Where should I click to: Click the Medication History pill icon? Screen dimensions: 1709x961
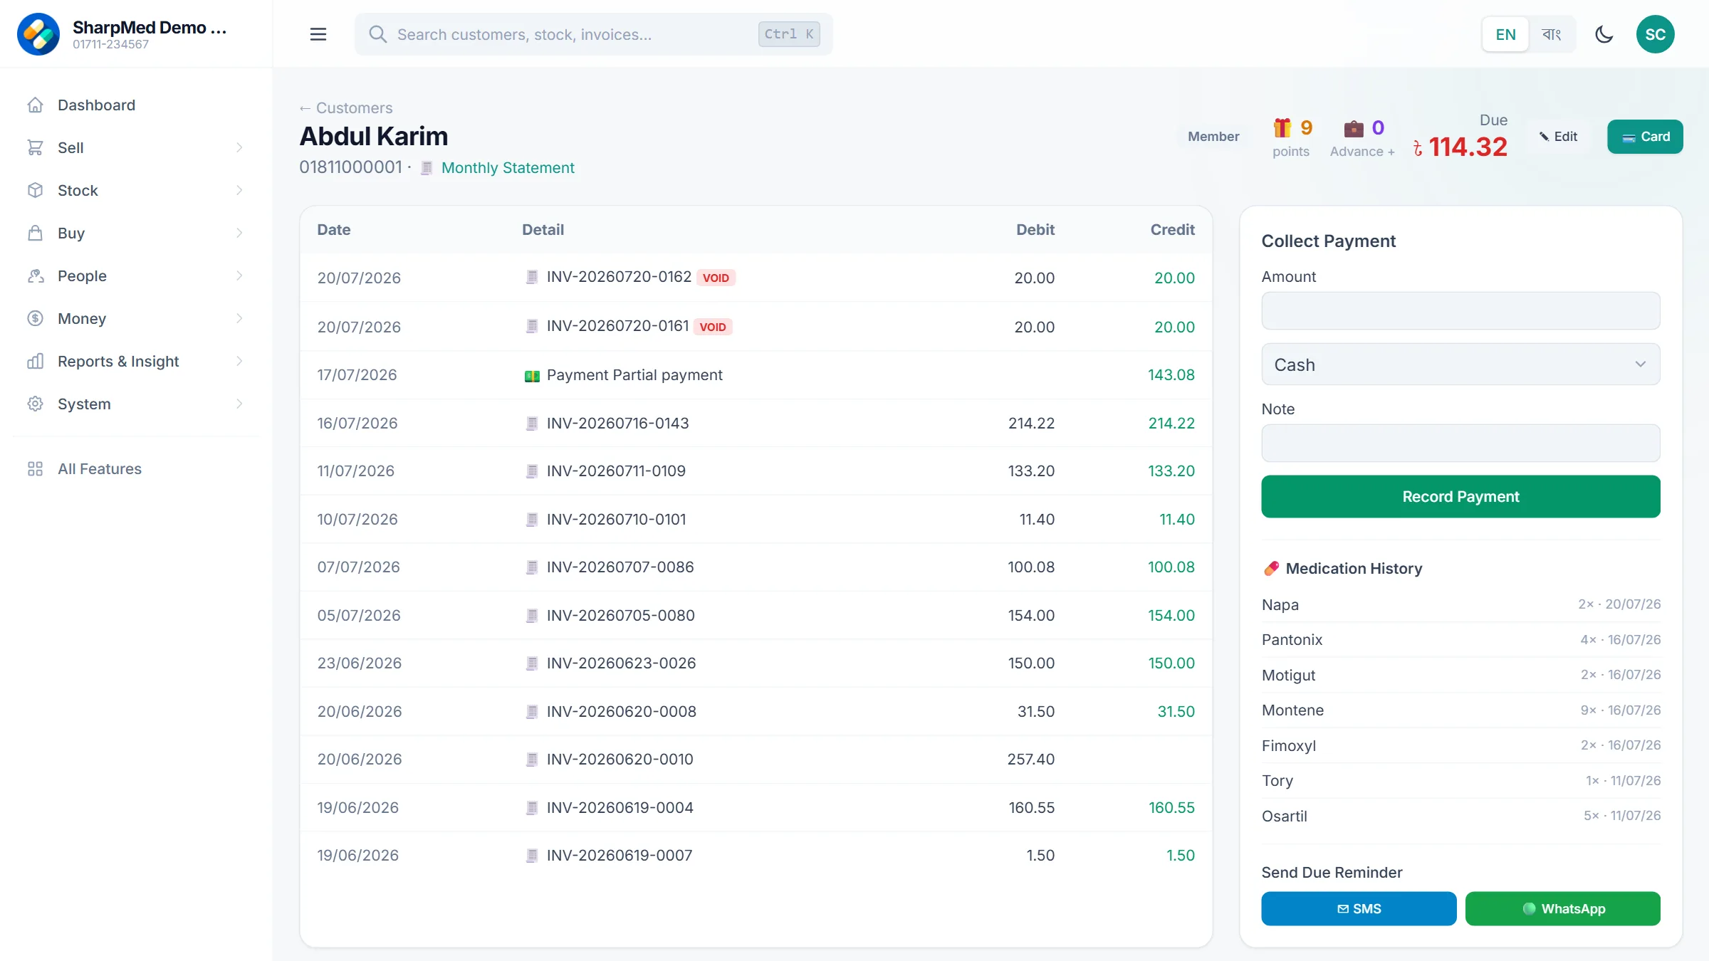coord(1271,569)
